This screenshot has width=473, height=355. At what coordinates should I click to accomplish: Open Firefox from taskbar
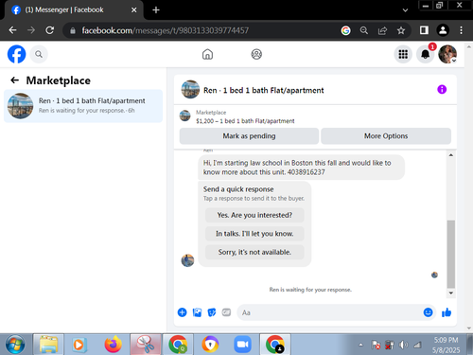click(114, 345)
